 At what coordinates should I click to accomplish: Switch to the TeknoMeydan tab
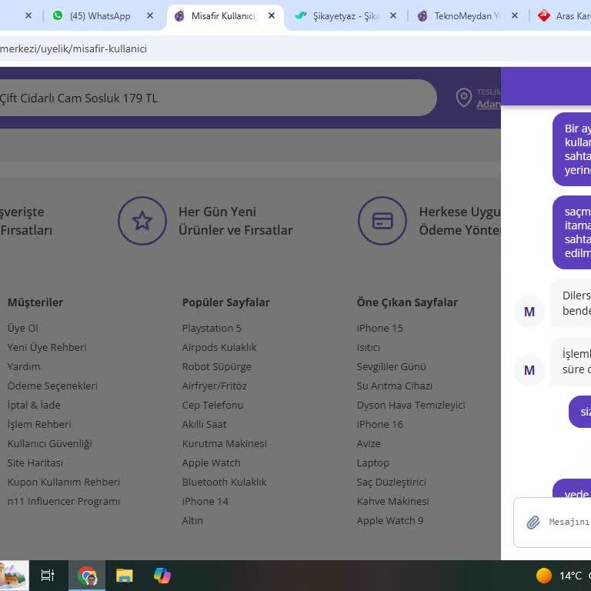coord(467,16)
